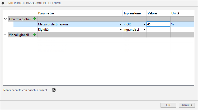The image size is (198, 110).
Task: Select the Obiettivi globali tree row
Action: (x=20, y=19)
